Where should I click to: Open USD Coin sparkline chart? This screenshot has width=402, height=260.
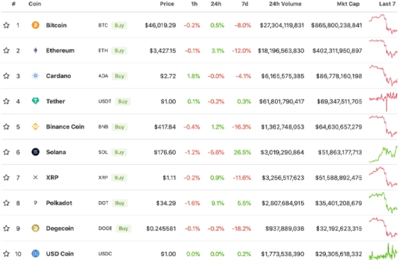point(383,252)
